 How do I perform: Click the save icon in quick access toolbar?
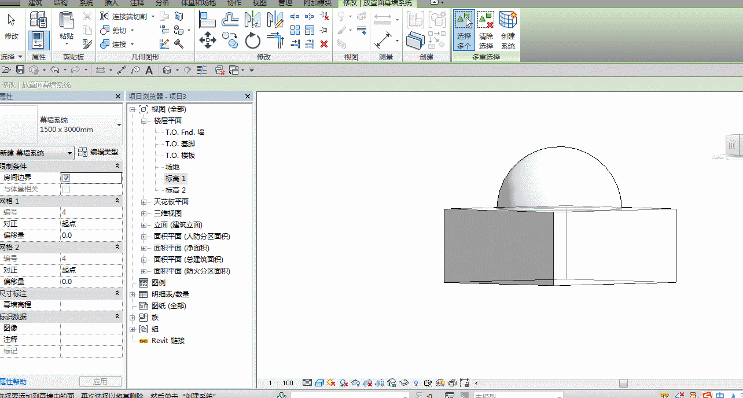point(20,70)
